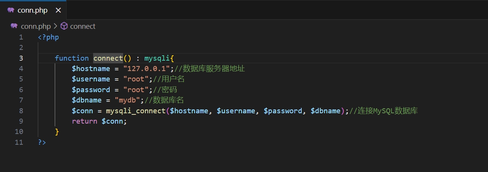Click the "mydb" database name string
Viewport: 488px width, 172px height.
pos(127,100)
